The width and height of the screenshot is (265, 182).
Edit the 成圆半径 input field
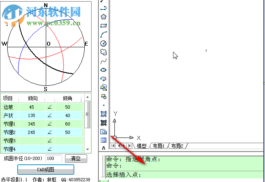(54, 159)
